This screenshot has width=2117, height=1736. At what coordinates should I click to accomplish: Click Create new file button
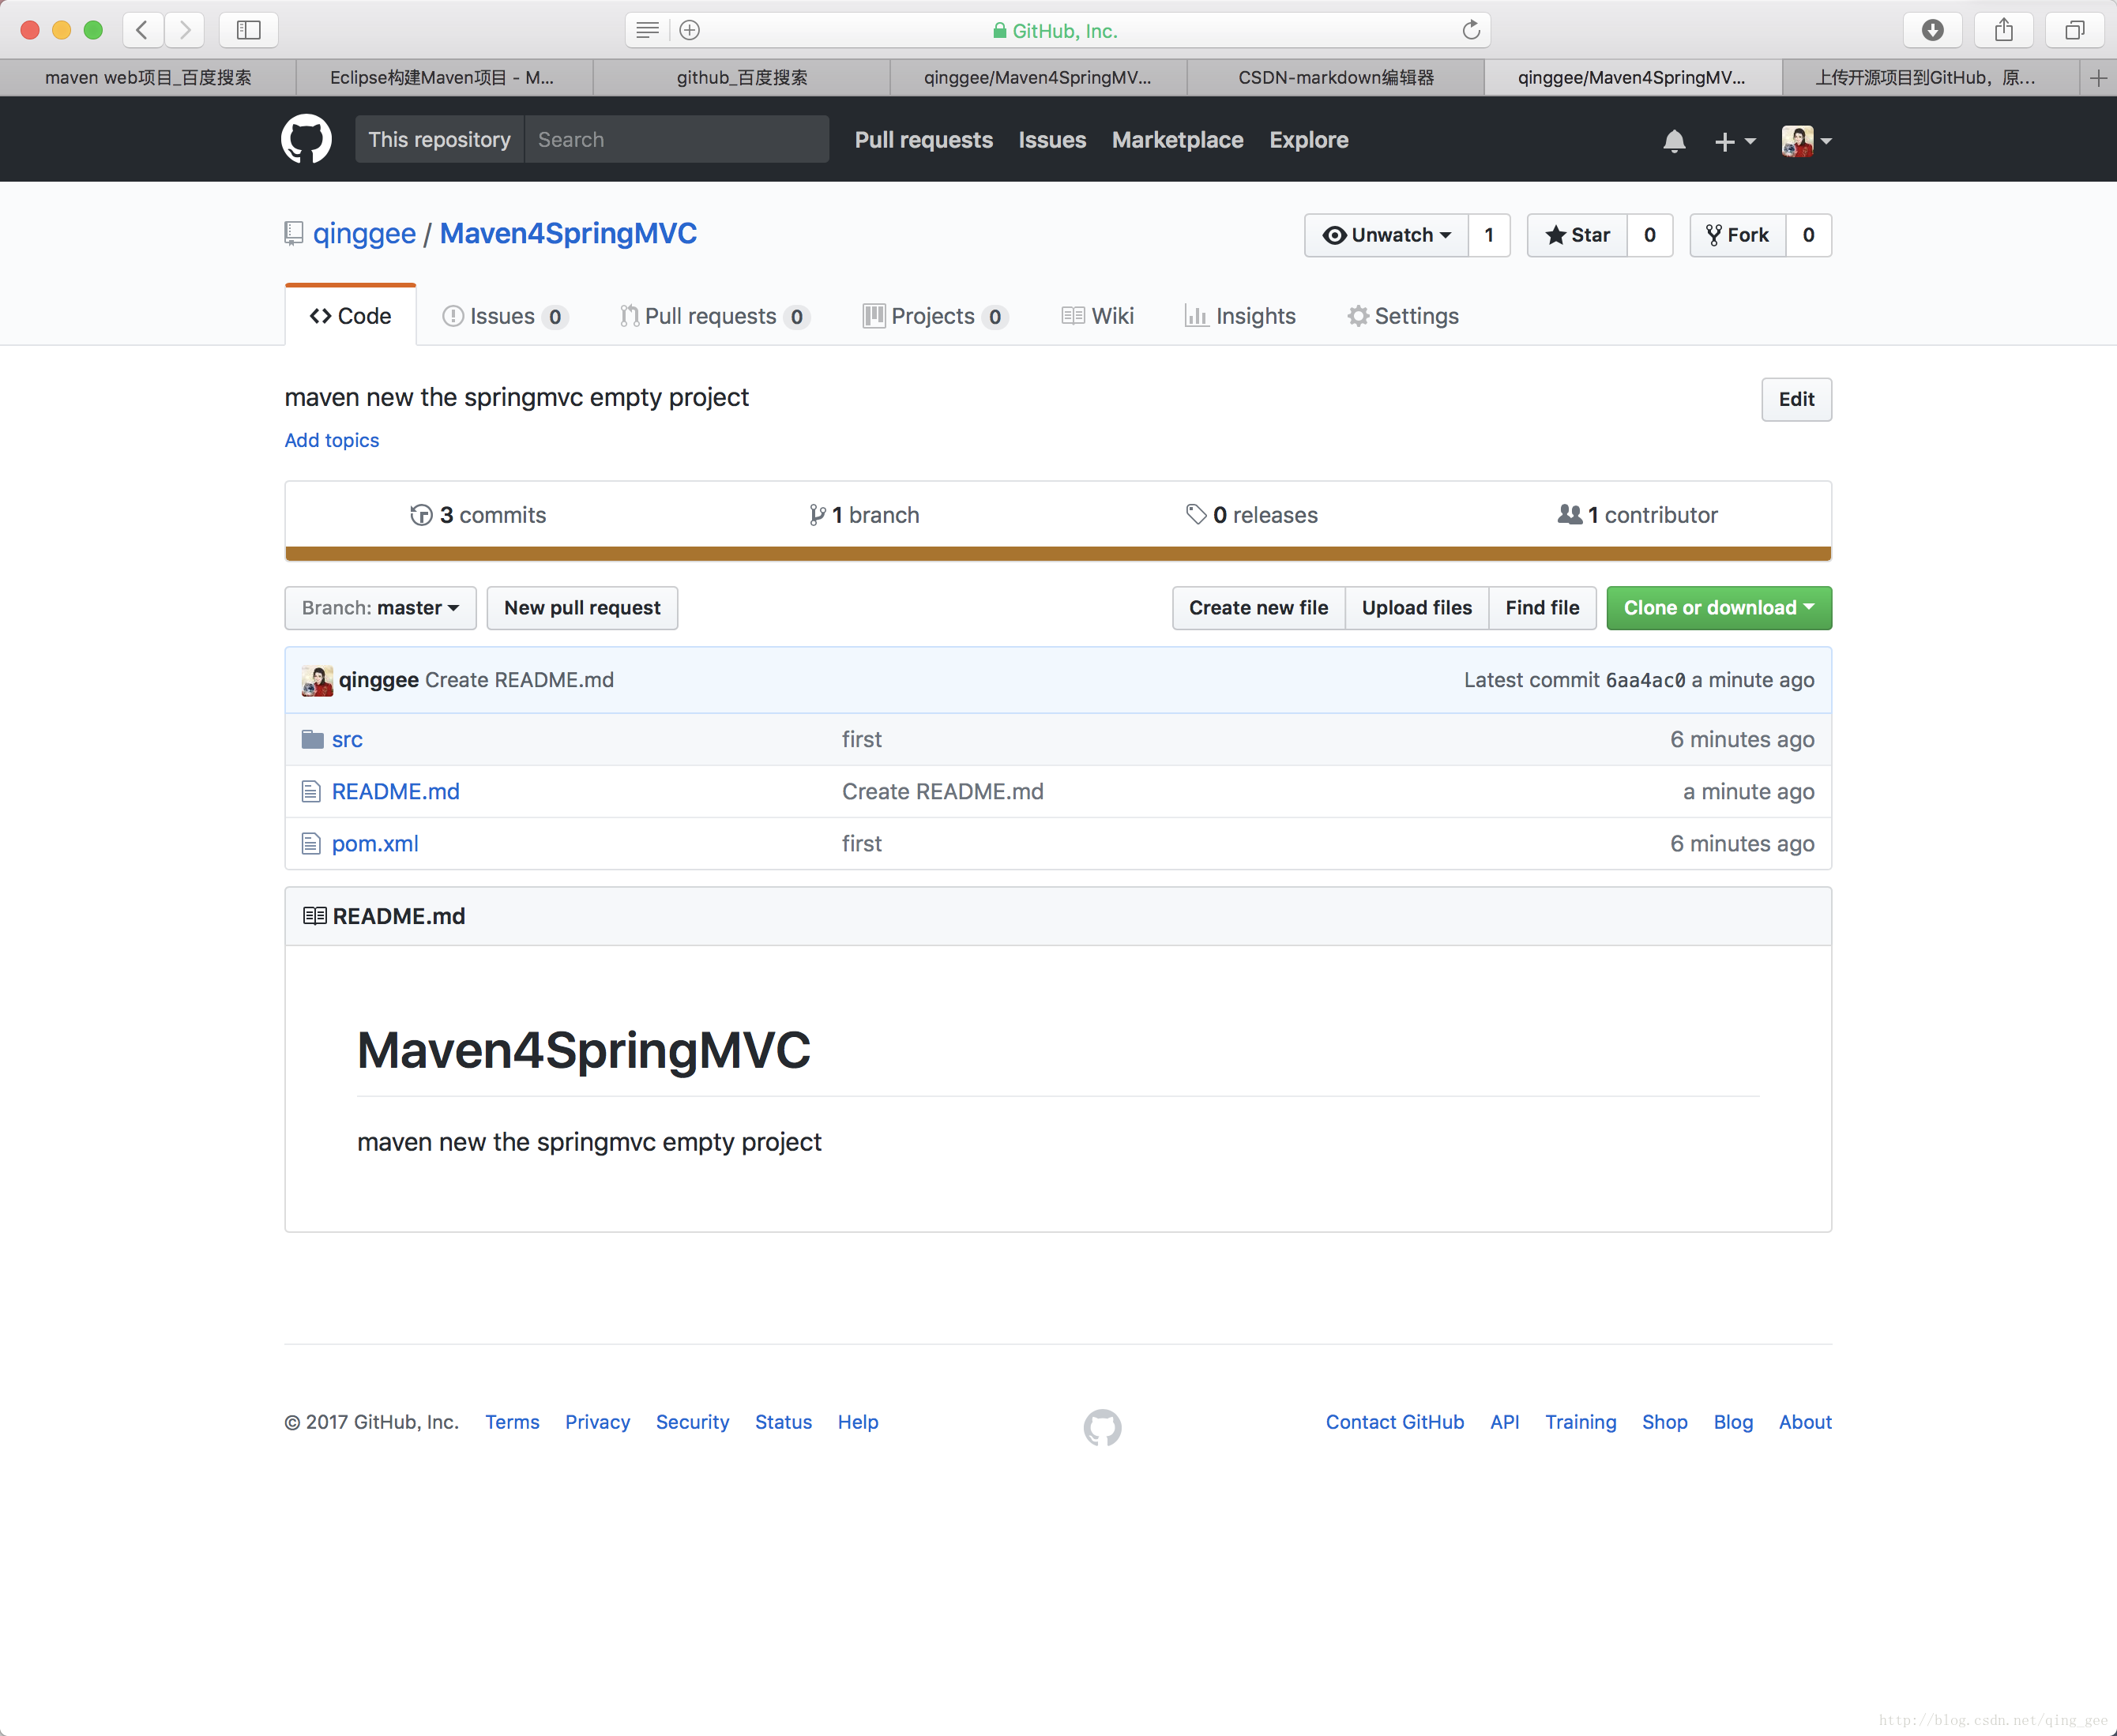[1258, 608]
